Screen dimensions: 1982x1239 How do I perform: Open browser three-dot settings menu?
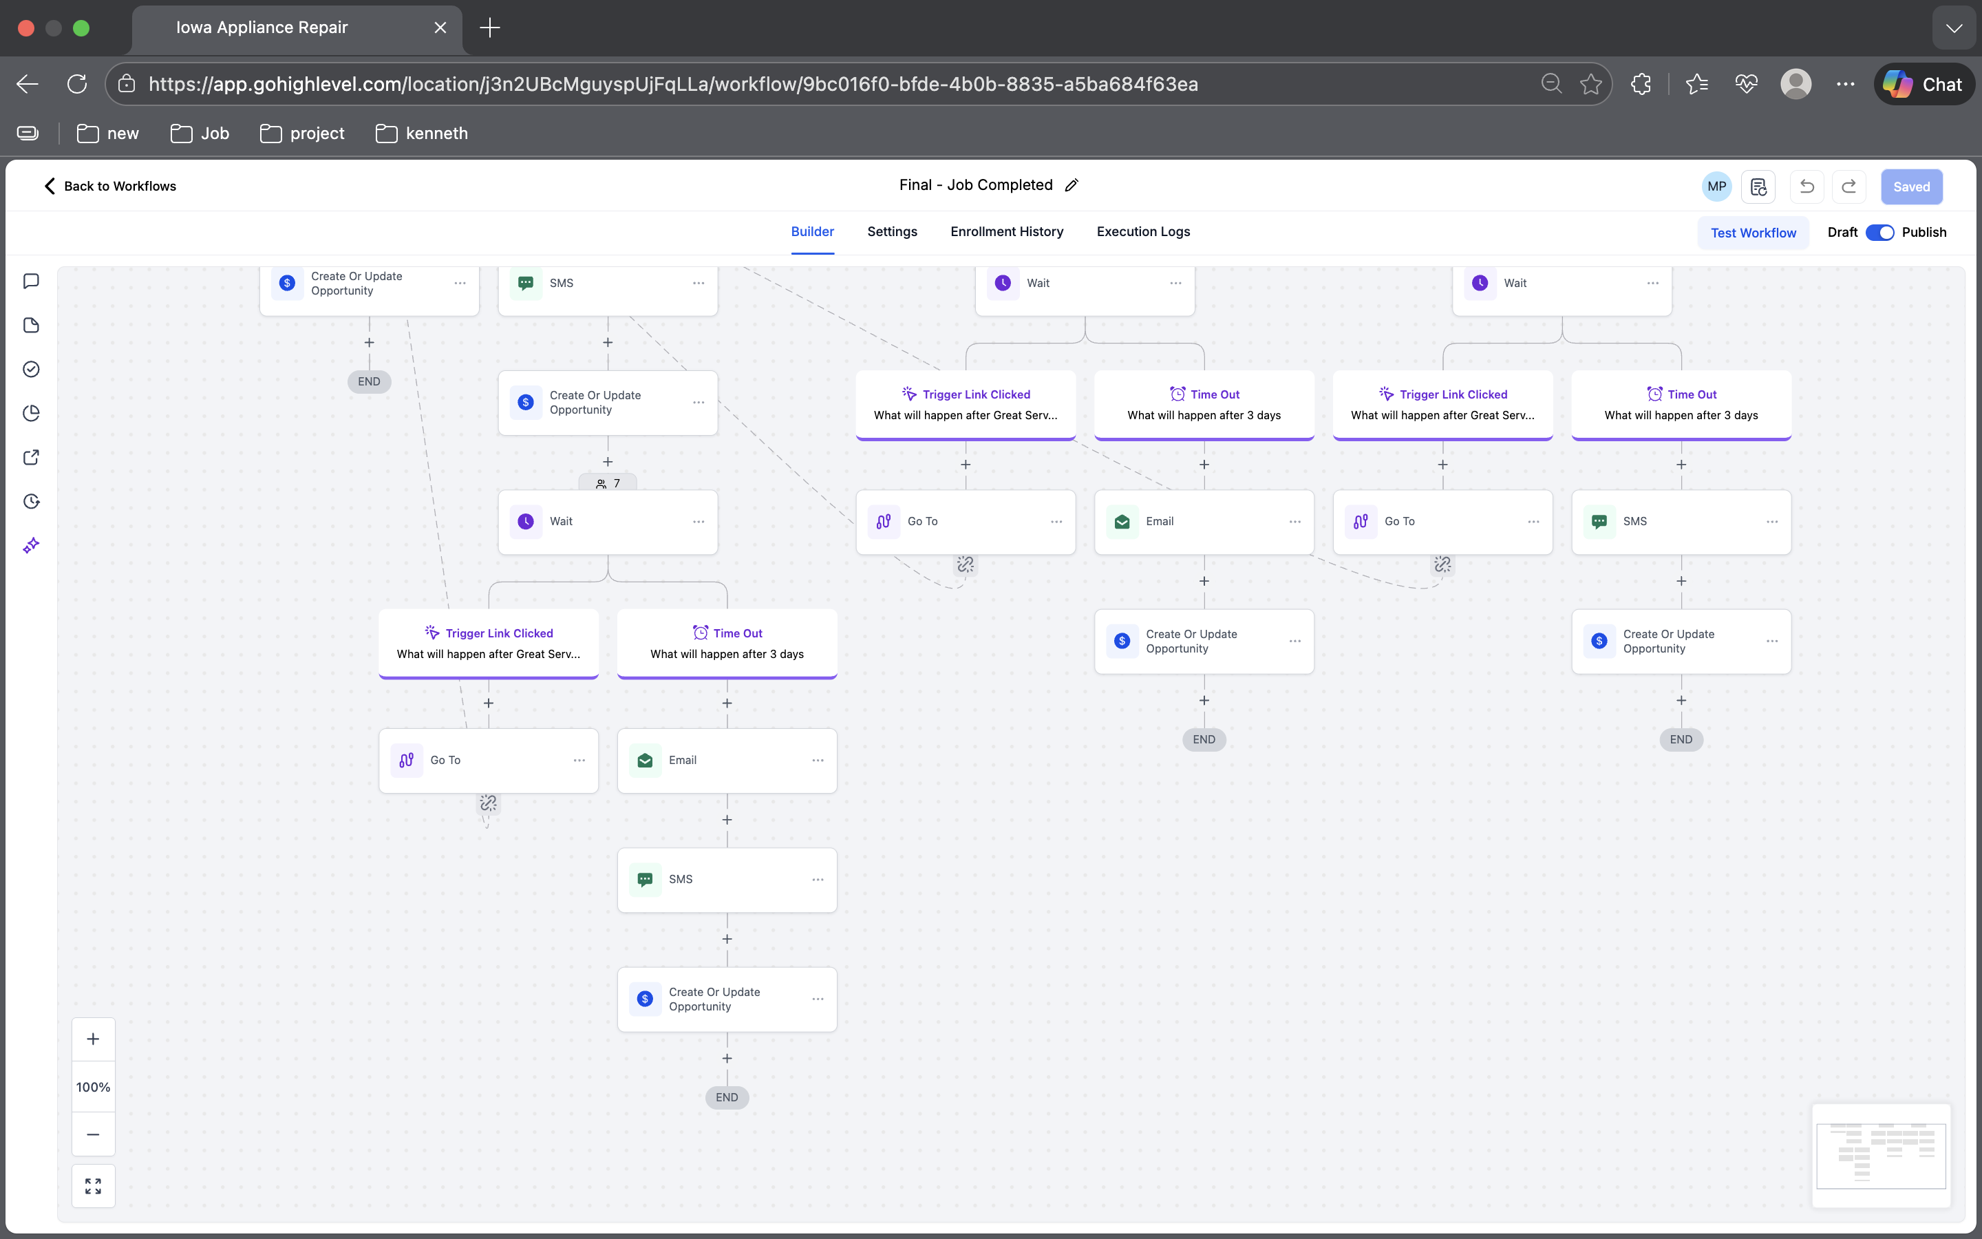[1845, 83]
